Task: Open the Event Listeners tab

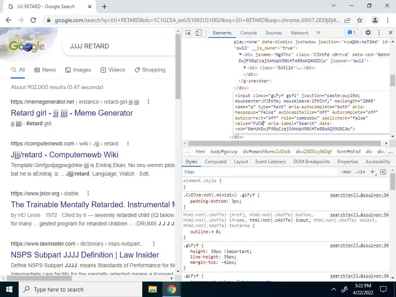Action: [270, 162]
